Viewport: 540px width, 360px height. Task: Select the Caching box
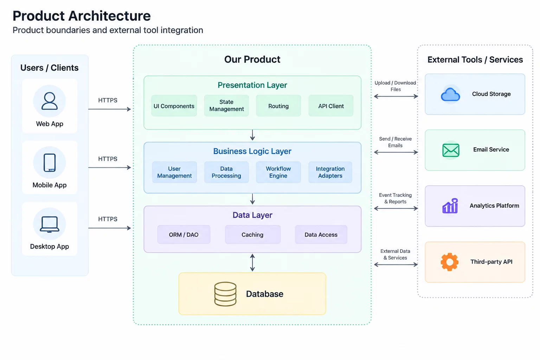tap(253, 234)
